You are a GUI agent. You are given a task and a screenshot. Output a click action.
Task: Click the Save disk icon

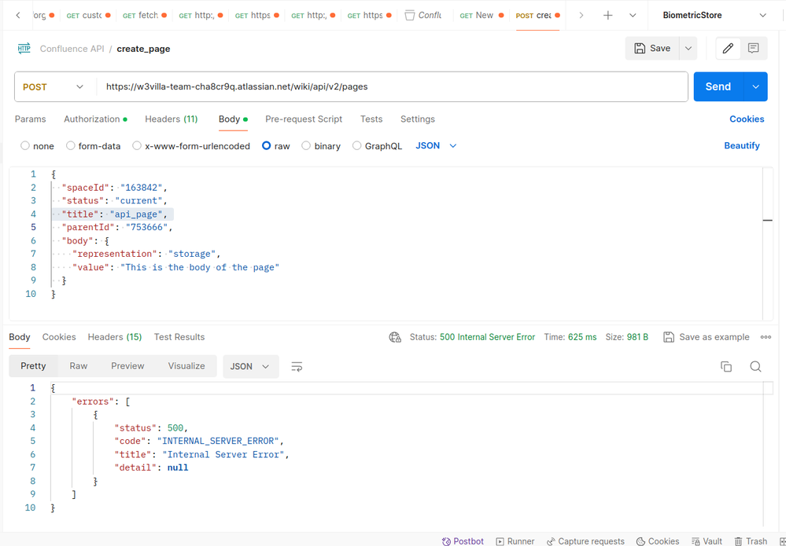(640, 49)
